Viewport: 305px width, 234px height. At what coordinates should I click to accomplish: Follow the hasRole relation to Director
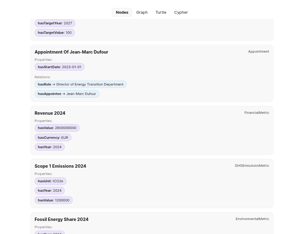click(81, 84)
